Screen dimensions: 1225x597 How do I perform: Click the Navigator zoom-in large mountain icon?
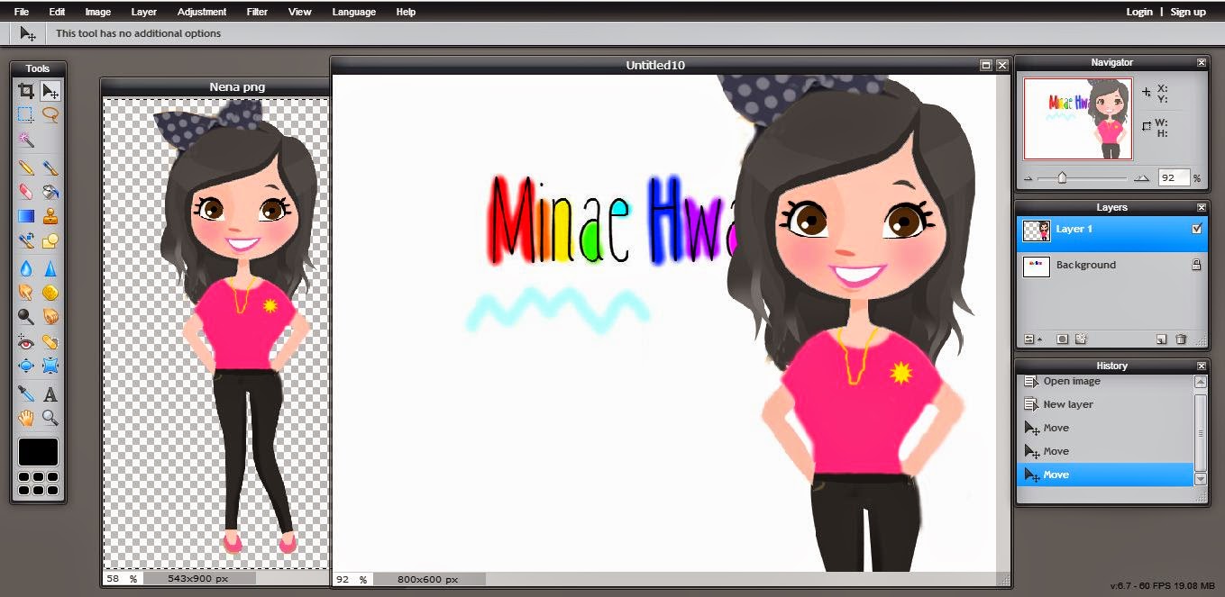(1142, 178)
